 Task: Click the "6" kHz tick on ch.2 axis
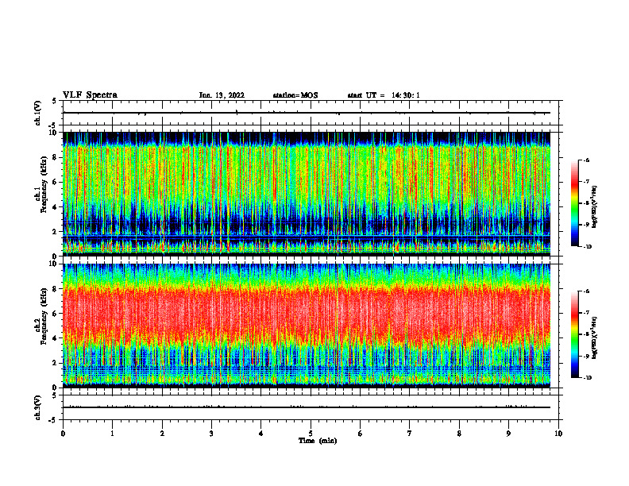pyautogui.click(x=55, y=314)
